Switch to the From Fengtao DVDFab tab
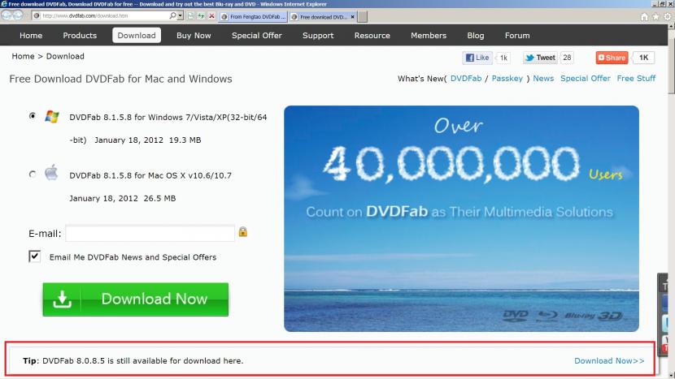This screenshot has width=675, height=379. 253,17
